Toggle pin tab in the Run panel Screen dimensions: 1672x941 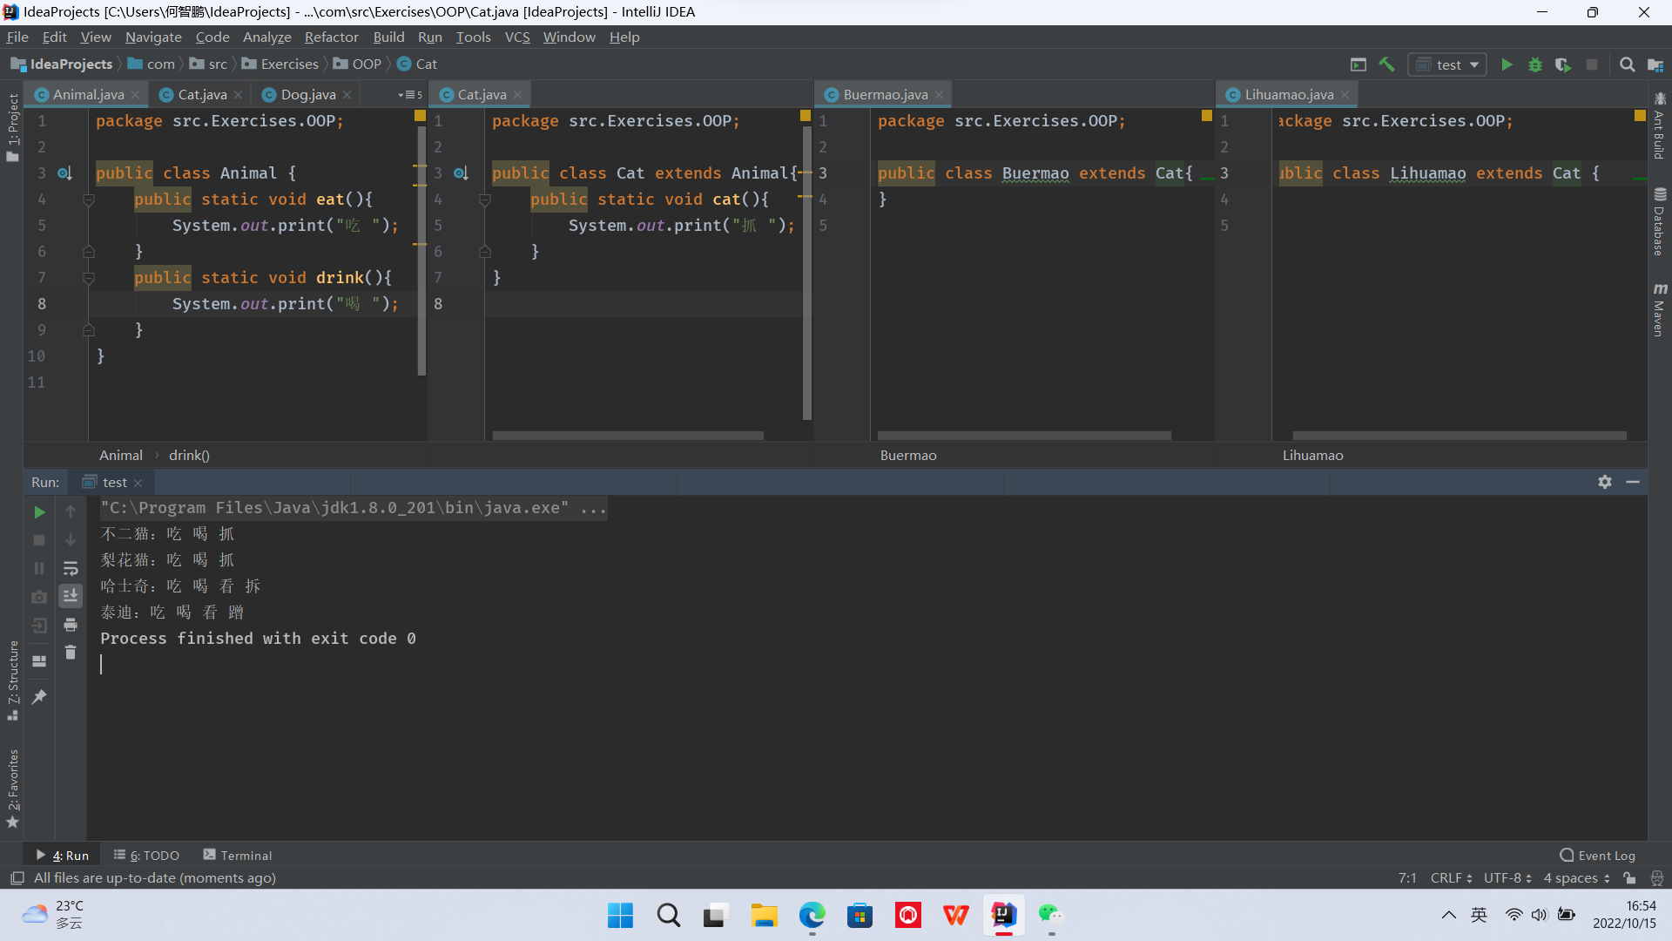(x=39, y=697)
